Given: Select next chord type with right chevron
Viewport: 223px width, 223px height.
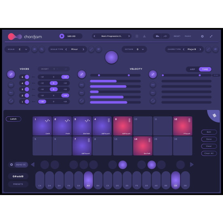Looking at the screenshot, I should (200, 49).
